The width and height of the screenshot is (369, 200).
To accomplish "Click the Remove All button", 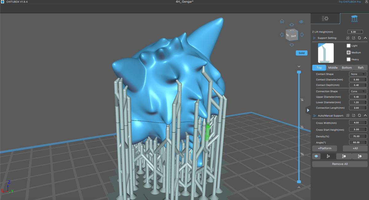I will (x=340, y=164).
